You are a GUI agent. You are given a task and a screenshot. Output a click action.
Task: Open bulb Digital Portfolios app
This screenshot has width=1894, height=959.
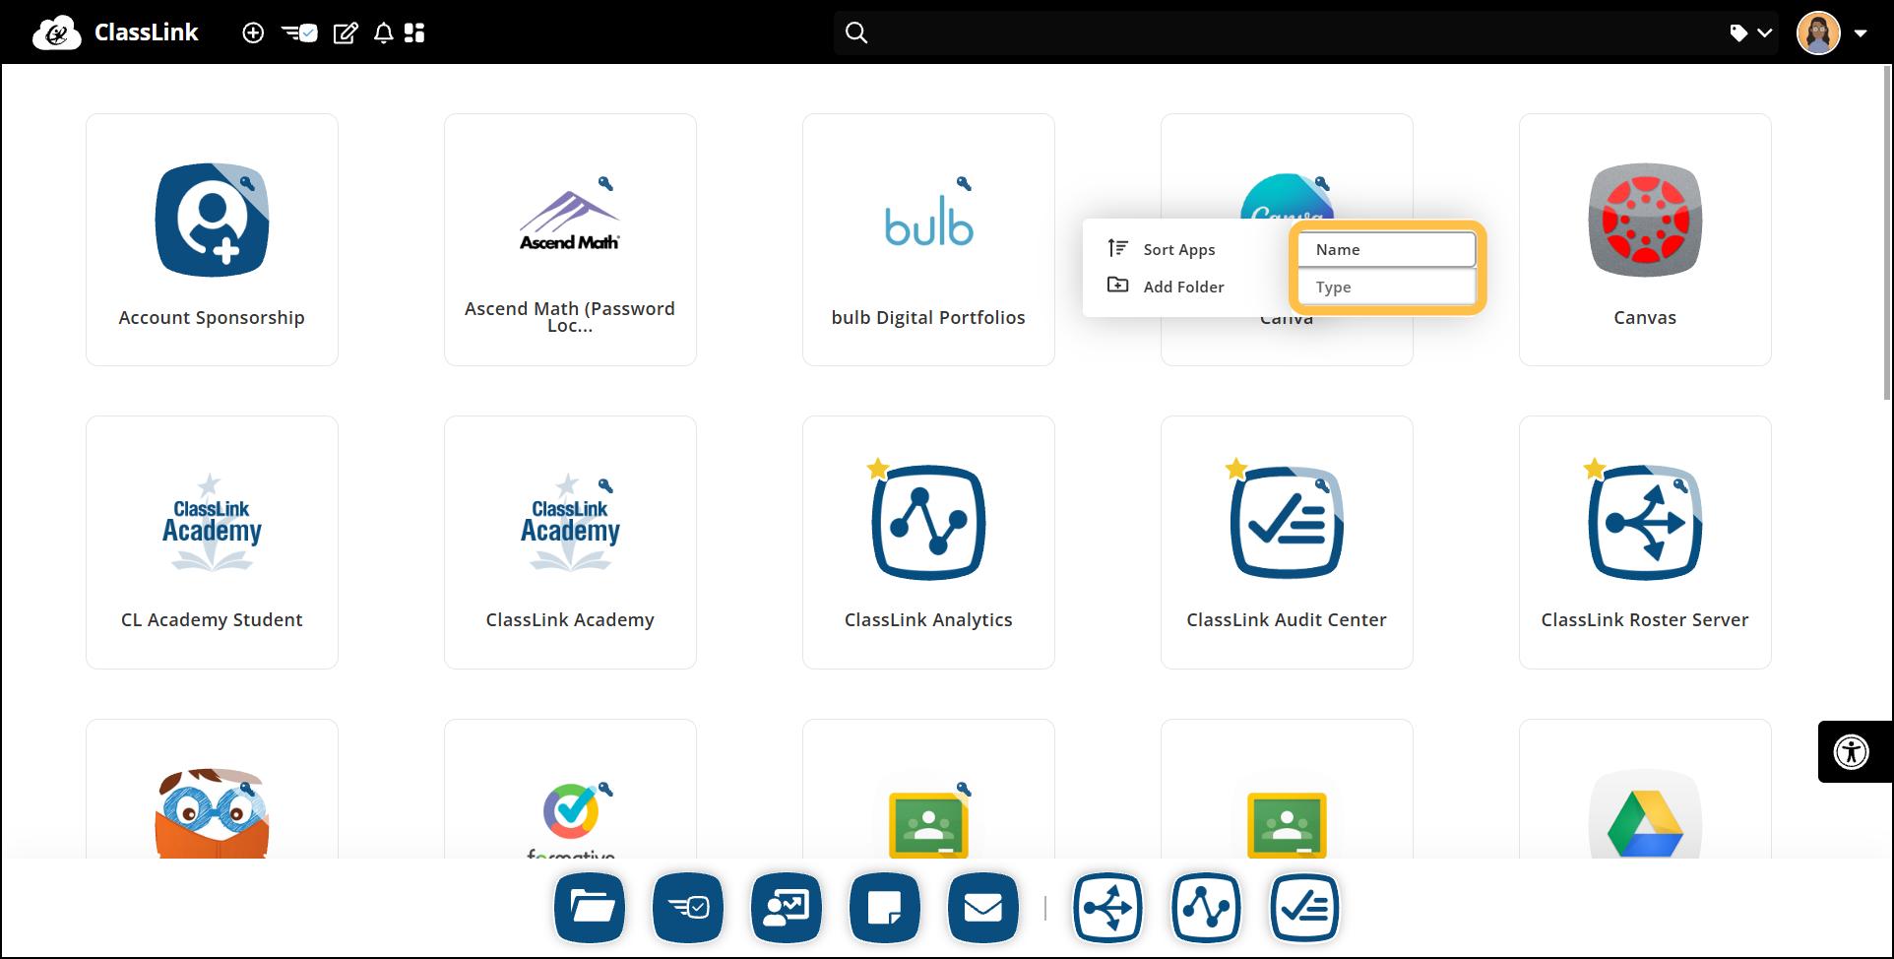click(x=928, y=239)
